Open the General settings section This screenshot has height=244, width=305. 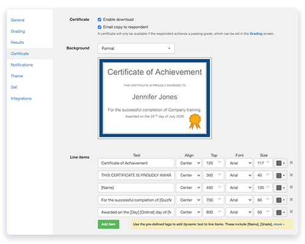[18, 20]
